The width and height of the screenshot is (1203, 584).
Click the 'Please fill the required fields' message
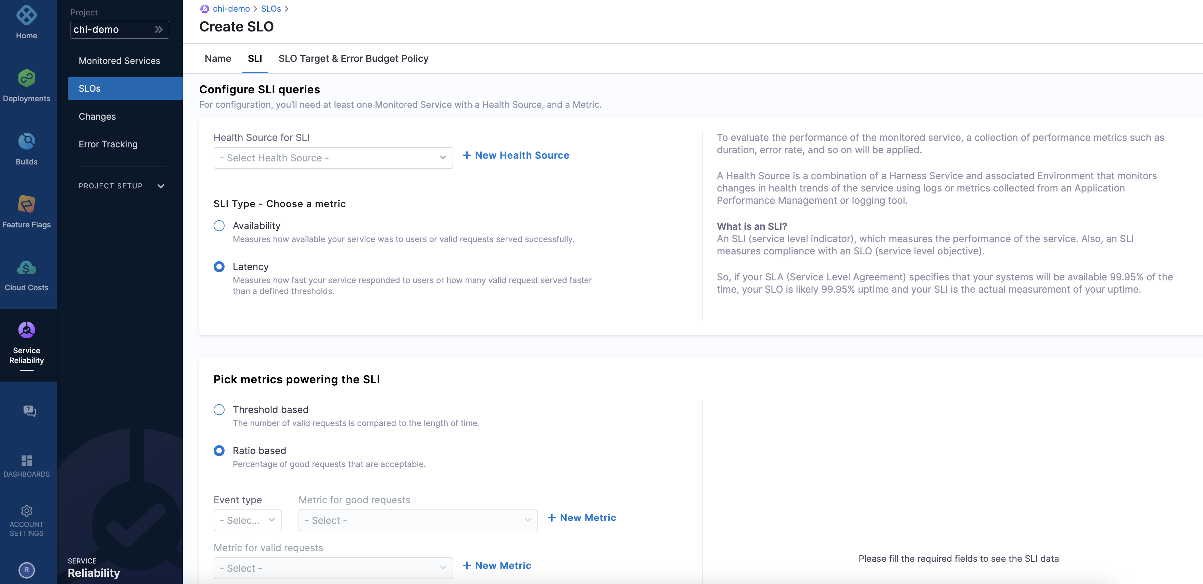pyautogui.click(x=958, y=558)
